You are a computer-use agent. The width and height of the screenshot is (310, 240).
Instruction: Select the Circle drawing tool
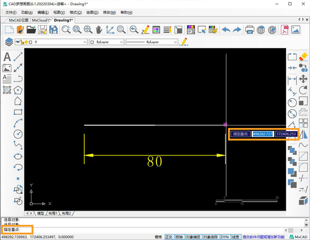(x=18, y=134)
